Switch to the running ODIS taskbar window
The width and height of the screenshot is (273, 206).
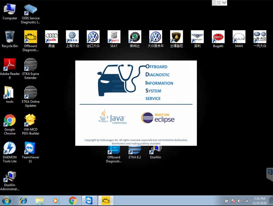[x=106, y=201]
